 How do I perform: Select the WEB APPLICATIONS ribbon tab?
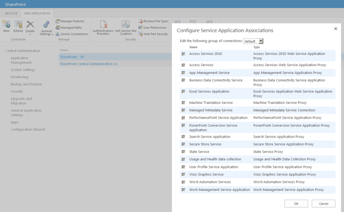click(x=37, y=13)
